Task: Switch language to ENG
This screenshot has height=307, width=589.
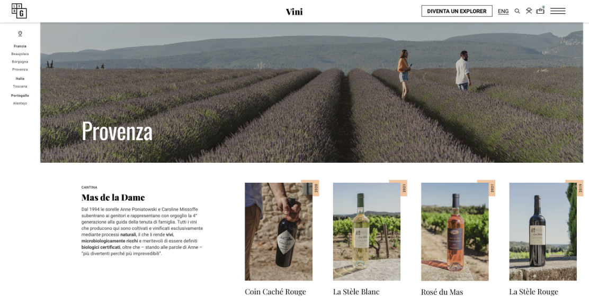Action: [x=503, y=11]
